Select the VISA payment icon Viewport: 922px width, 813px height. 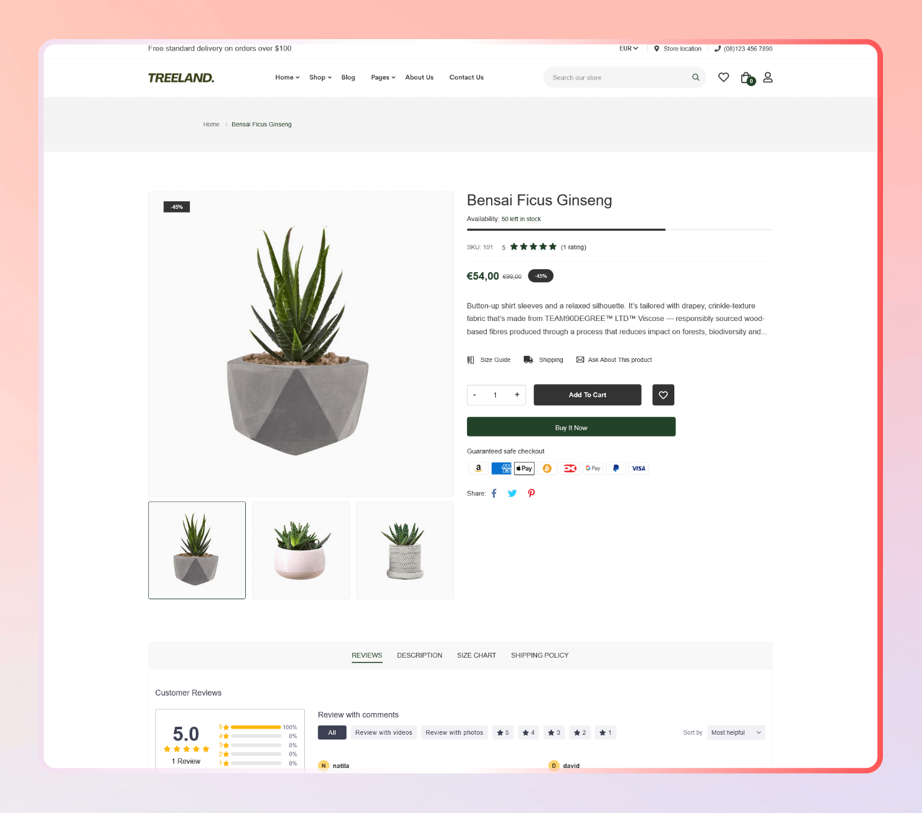click(639, 469)
